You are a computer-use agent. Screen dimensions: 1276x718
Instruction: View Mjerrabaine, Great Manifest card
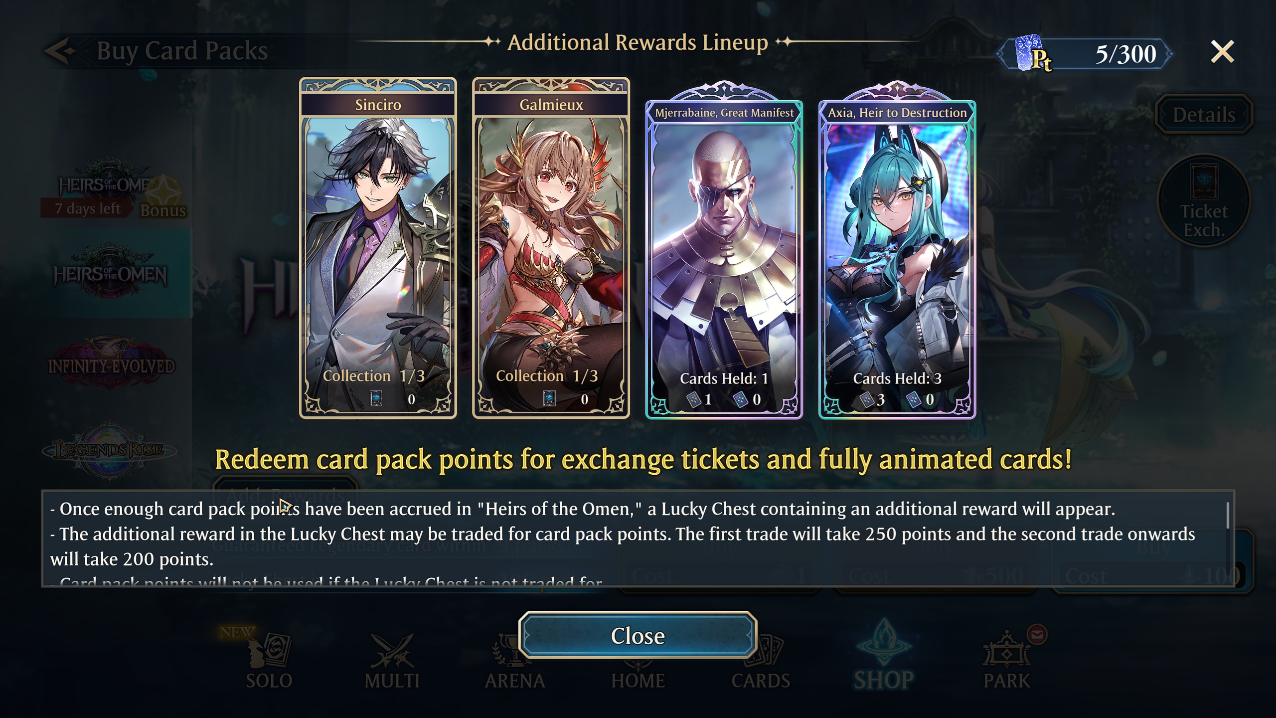pyautogui.click(x=724, y=251)
